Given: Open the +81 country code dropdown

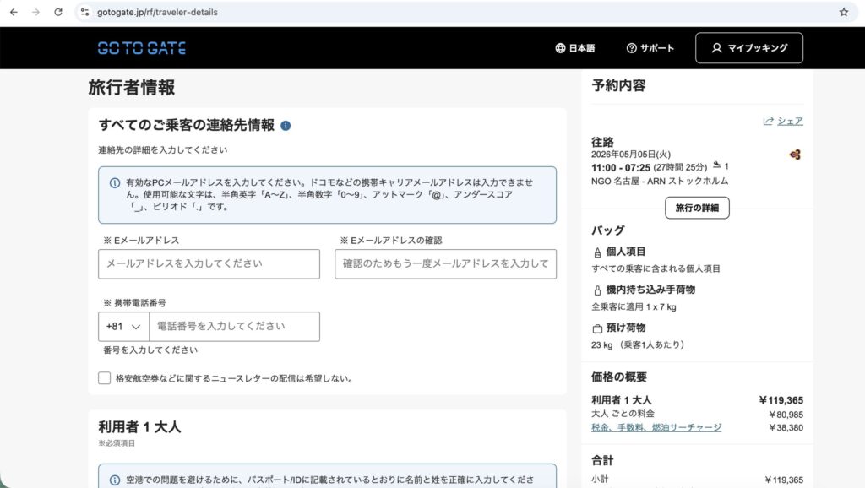Looking at the screenshot, I should 124,327.
